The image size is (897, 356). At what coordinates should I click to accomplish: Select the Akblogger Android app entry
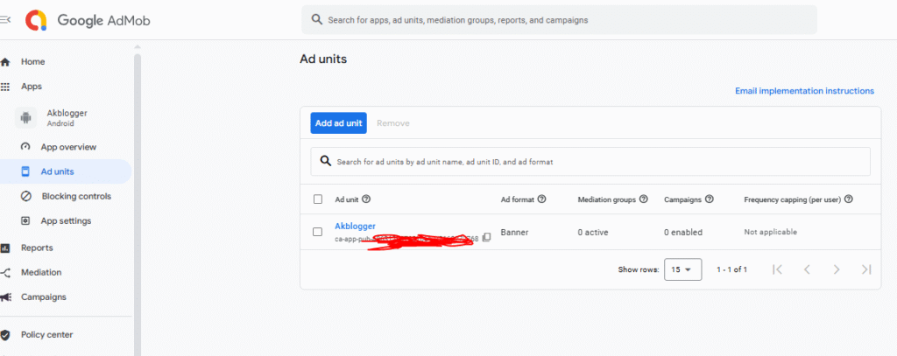pyautogui.click(x=67, y=118)
